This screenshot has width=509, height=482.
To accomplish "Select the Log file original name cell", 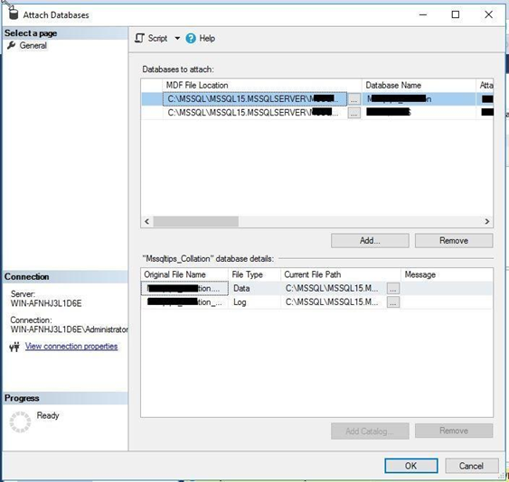I will [184, 302].
